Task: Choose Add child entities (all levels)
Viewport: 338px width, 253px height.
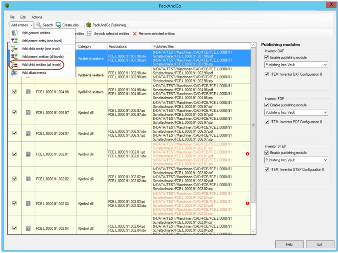Action: [x=41, y=65]
